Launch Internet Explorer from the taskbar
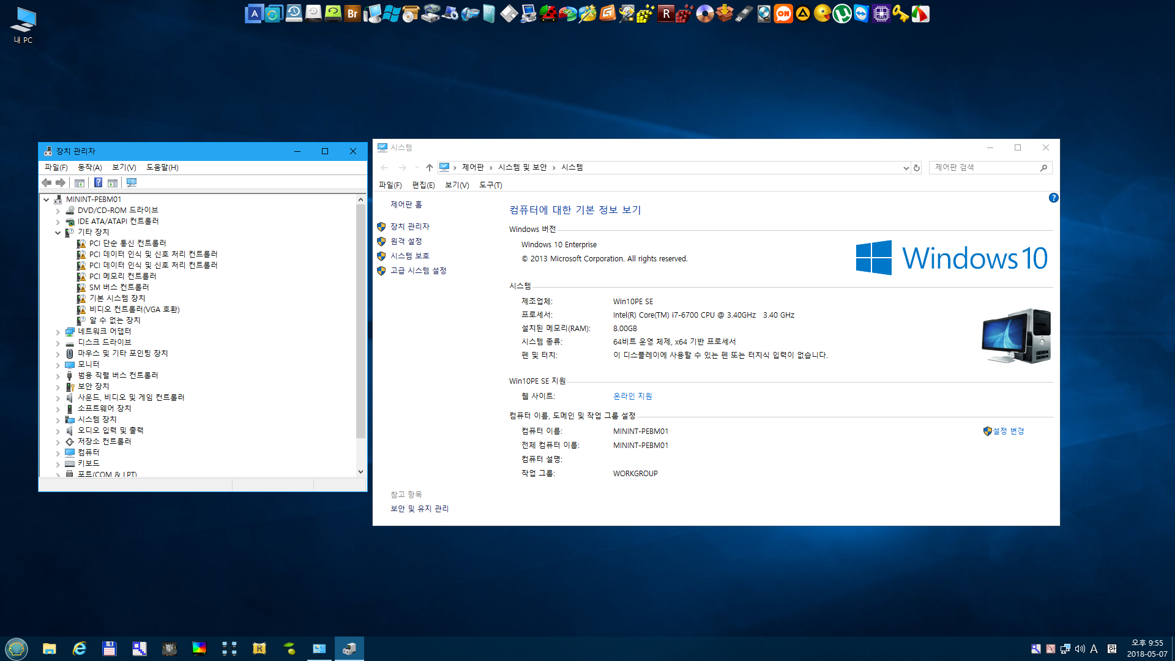 pos(80,649)
